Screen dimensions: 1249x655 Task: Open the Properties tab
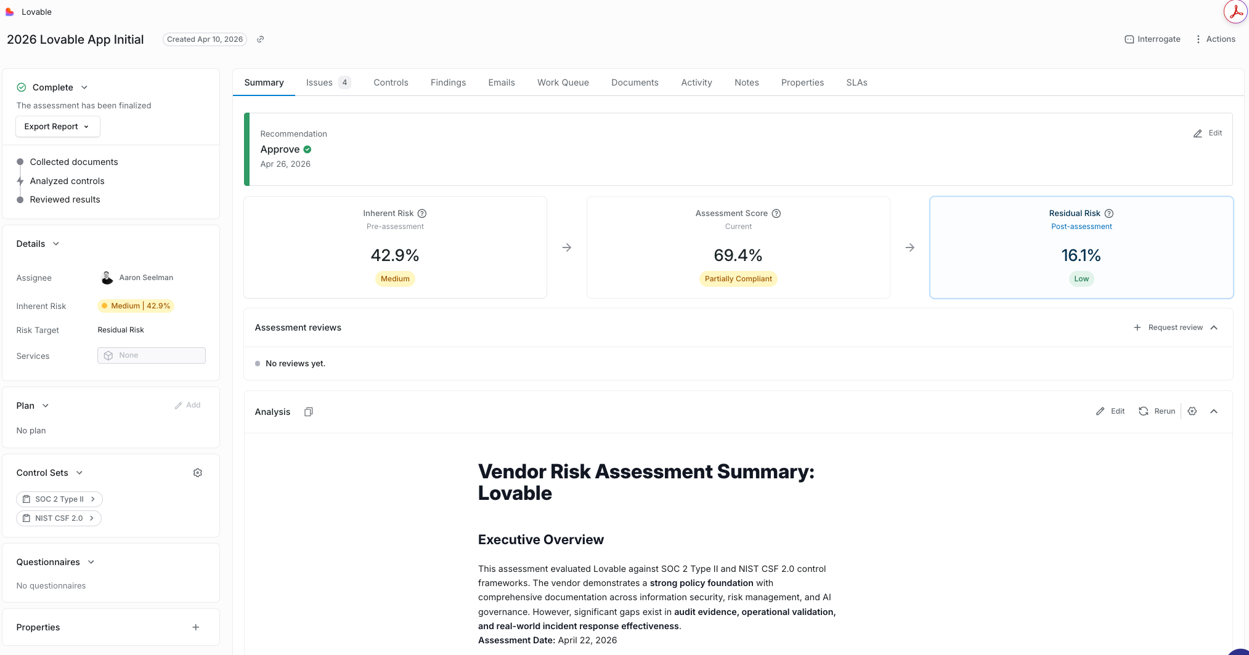pos(802,82)
